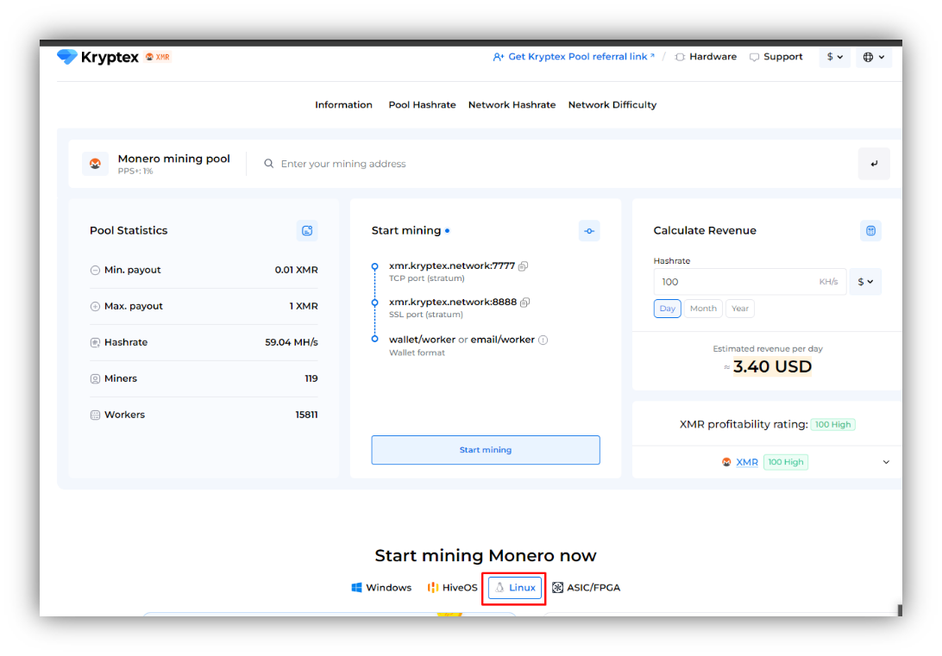Click the Kryptex logo
The width and height of the screenshot is (942, 656).
pos(98,57)
